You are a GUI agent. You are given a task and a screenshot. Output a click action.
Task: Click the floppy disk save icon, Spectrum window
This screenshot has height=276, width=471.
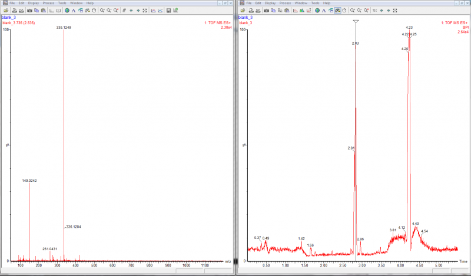coord(168,11)
